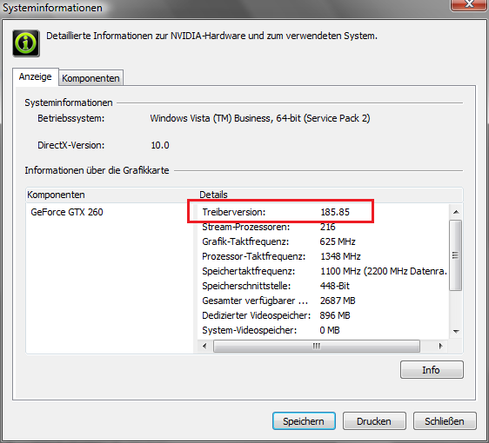
Task: Click the Stream-Prozessoren row
Action: (x=323, y=227)
